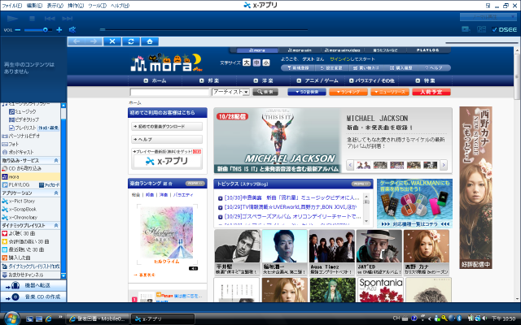Reload the mora page
521x325 pixels.
pos(131,41)
